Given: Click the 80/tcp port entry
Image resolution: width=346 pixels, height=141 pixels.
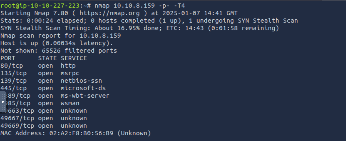Looking at the screenshot, I should click(10, 66).
